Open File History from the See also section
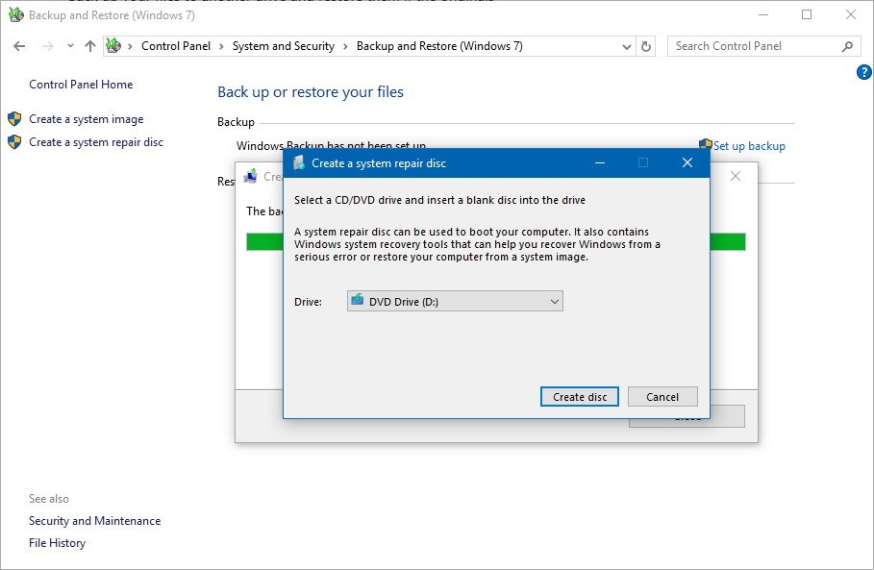874x570 pixels. click(57, 542)
